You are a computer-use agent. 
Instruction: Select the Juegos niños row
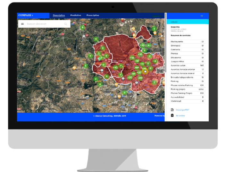pyautogui.click(x=188, y=62)
